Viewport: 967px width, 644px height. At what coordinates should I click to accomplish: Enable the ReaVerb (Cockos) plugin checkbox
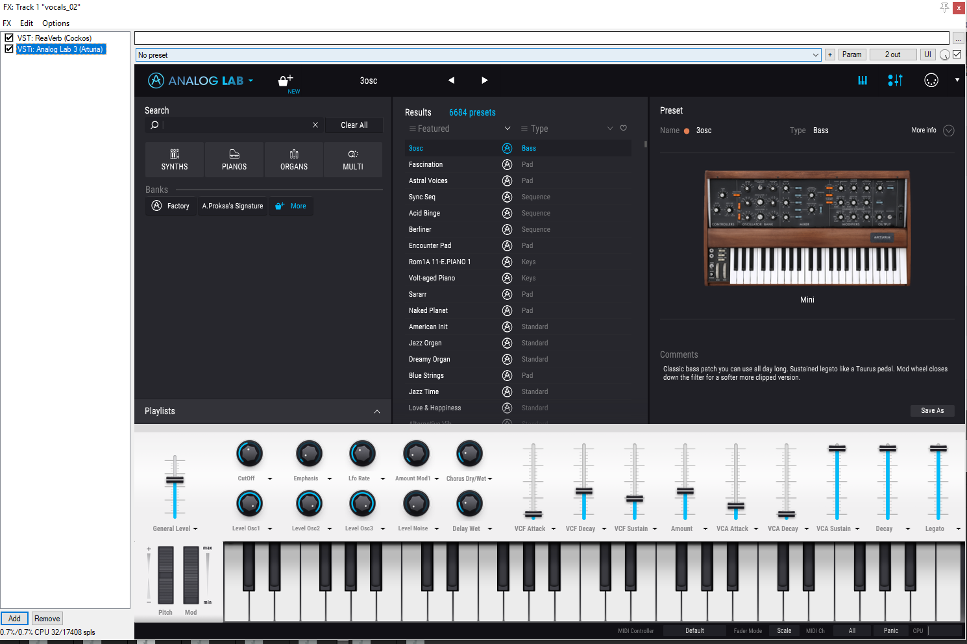(8, 37)
